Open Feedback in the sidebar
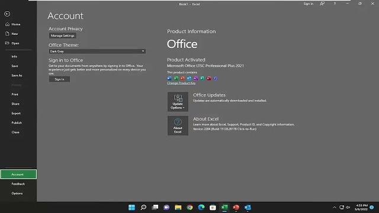Image resolution: width=379 pixels, height=213 pixels. 18,184
